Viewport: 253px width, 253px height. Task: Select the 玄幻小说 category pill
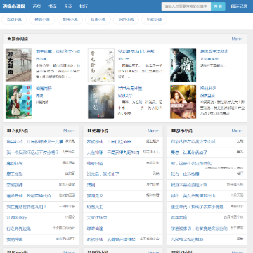(14, 20)
